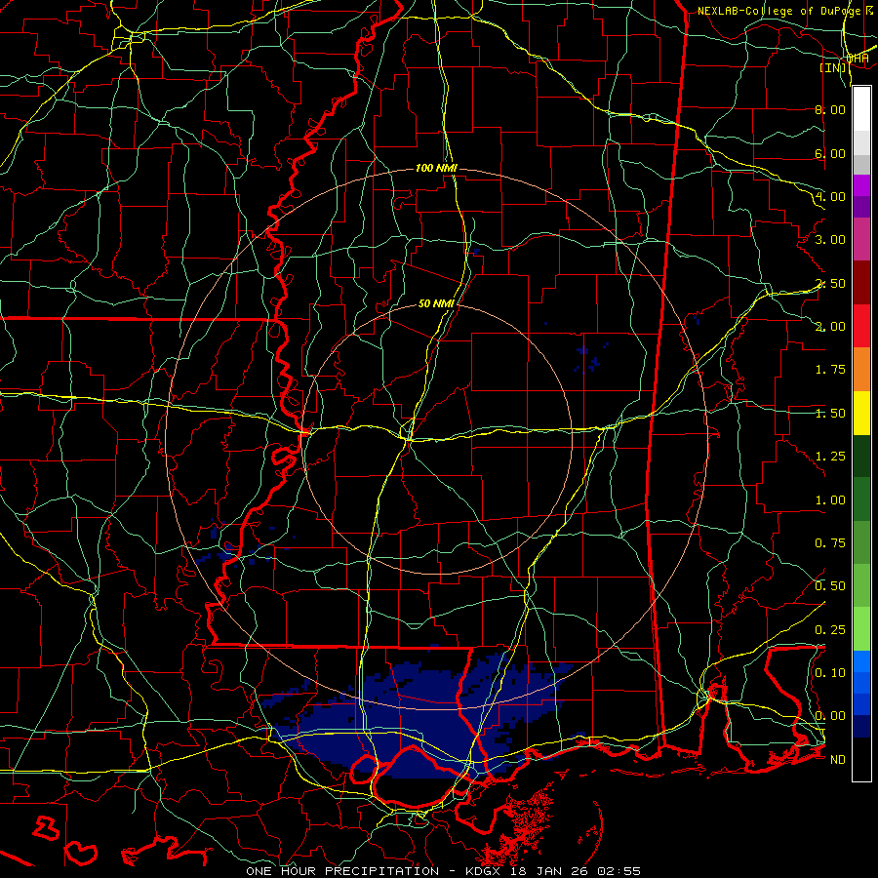The image size is (878, 878).
Task: Click the '0.50' legend value
Action: (830, 586)
